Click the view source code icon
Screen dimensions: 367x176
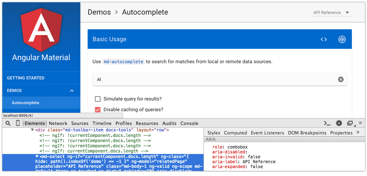click(324, 39)
